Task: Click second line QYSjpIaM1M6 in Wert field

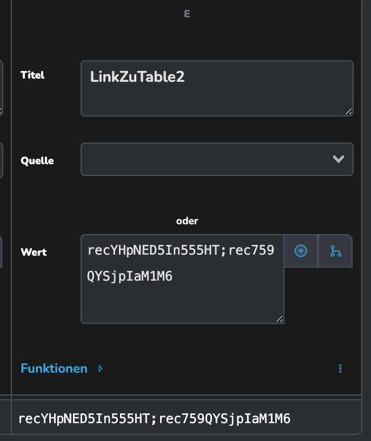Action: tap(129, 276)
